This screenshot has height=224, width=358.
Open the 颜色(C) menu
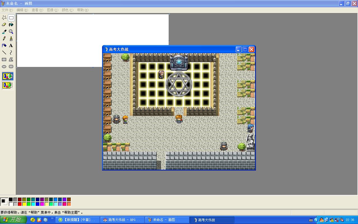(x=68, y=10)
